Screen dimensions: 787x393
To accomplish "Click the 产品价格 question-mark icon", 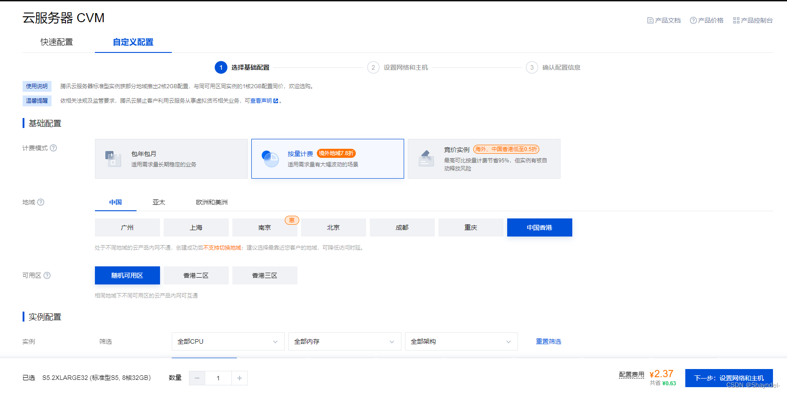I will pos(693,20).
